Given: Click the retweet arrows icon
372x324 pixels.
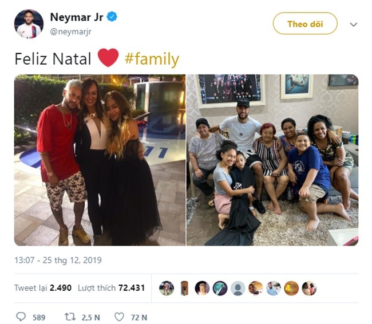Looking at the screenshot, I should 70,317.
